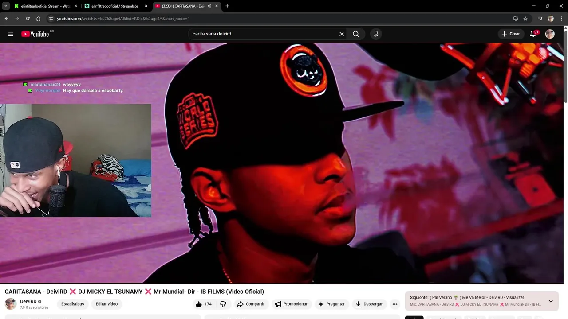The image size is (568, 319).
Task: Click the Editar vídeo button
Action: [106, 304]
